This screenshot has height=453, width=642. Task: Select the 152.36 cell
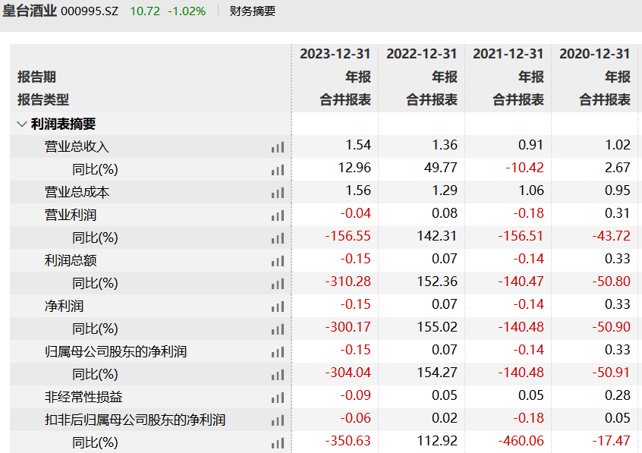tap(437, 282)
